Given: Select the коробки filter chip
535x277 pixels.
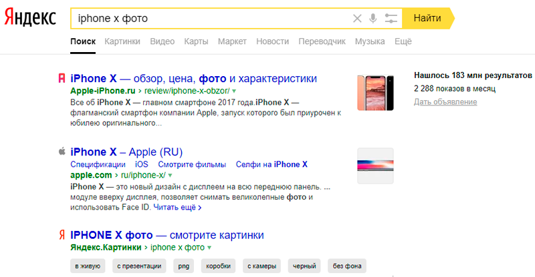Looking at the screenshot, I should pos(219,266).
